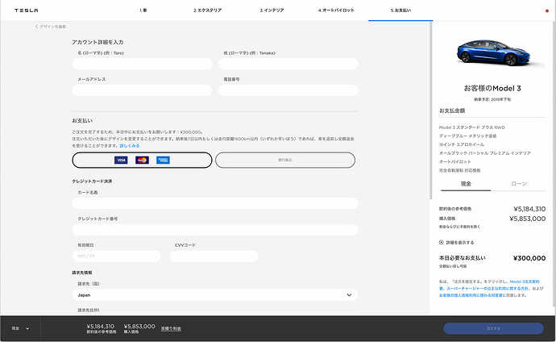Click the Visa card icon
The width and height of the screenshot is (556, 342).
[121, 160]
